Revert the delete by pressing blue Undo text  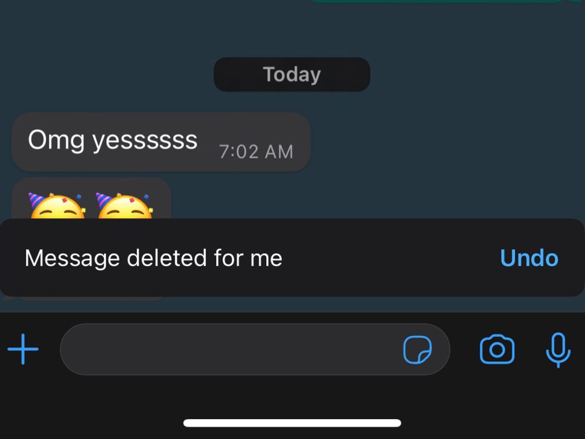(x=528, y=258)
